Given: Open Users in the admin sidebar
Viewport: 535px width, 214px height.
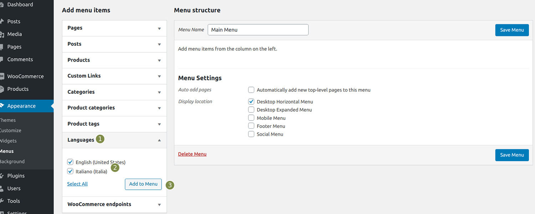Looking at the screenshot, I should pyautogui.click(x=14, y=188).
